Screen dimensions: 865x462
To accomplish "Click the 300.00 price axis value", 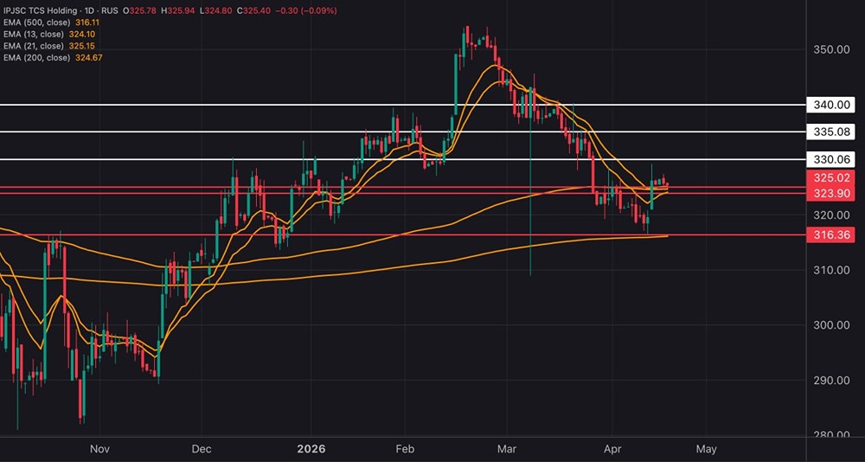I will (x=830, y=325).
